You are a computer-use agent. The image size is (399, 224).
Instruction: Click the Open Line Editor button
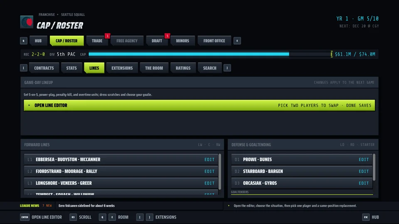199,105
